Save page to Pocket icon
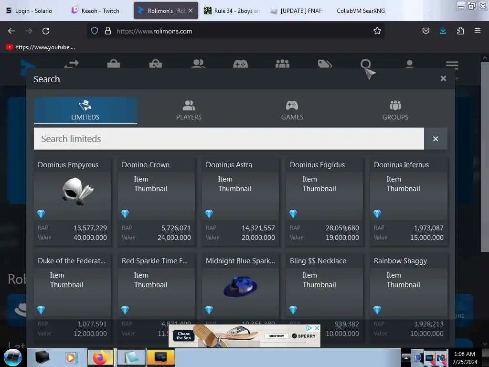Screen dimensions: 489x367 (425, 31)
